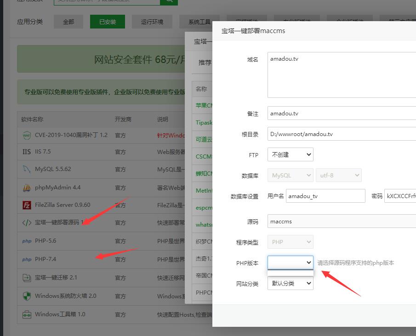Click the 蝉知CMS link in source list
This screenshot has width=416, height=336.
(x=204, y=173)
